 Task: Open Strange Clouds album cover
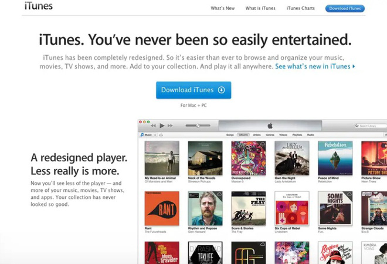coord(374,208)
